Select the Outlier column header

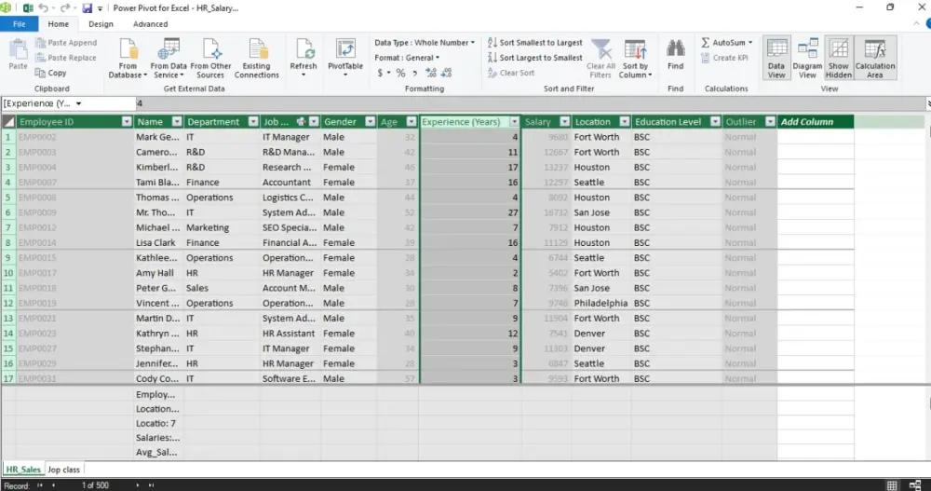click(x=741, y=122)
